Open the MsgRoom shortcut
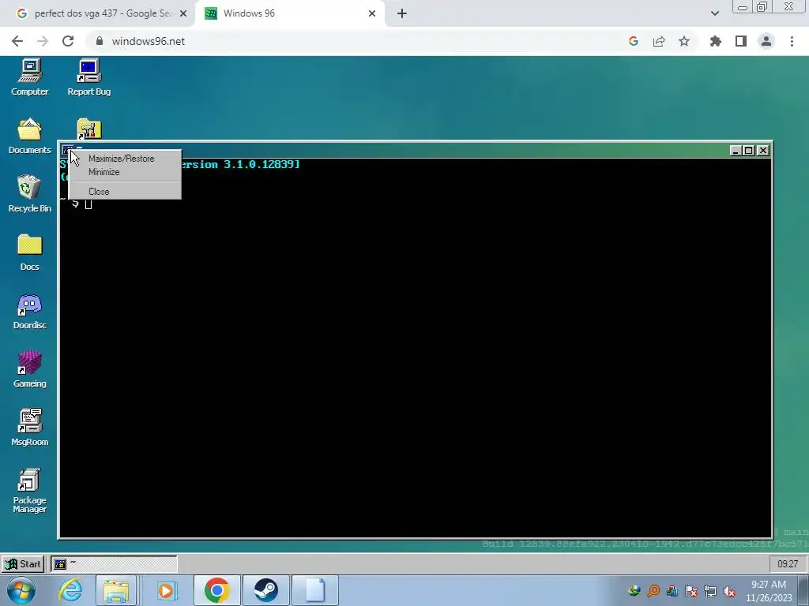The width and height of the screenshot is (809, 606). pyautogui.click(x=29, y=428)
